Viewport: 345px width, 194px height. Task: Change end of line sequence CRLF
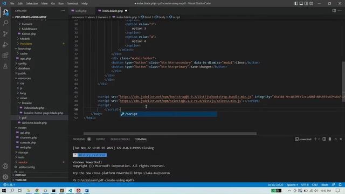coord(315,185)
